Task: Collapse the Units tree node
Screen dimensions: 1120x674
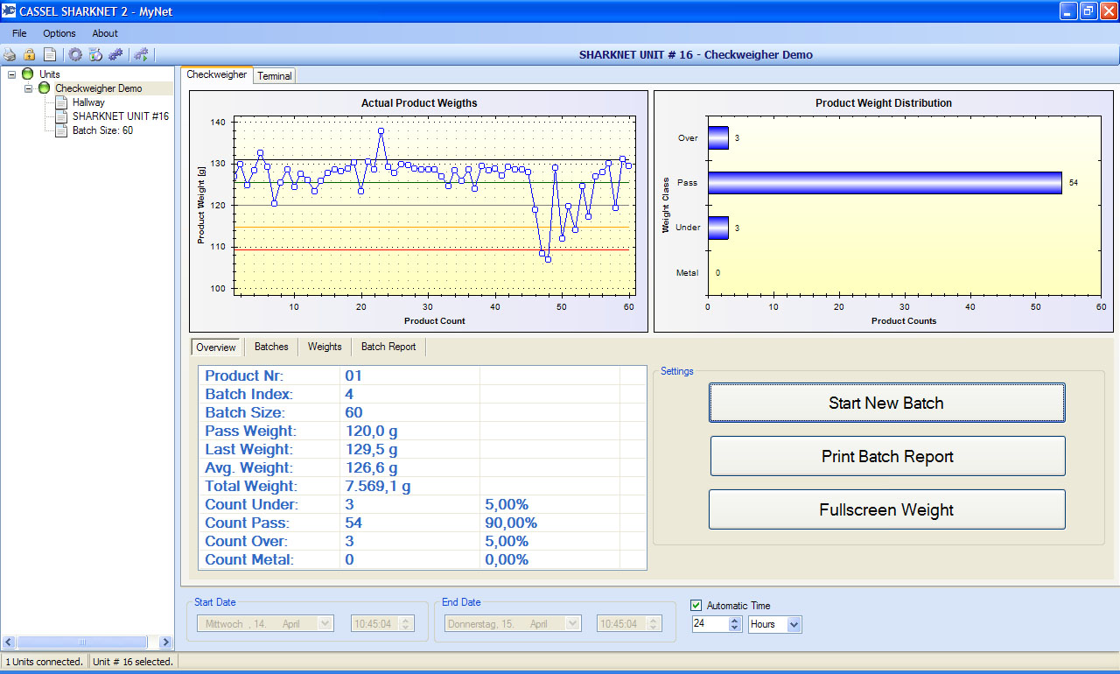Action: (x=11, y=74)
